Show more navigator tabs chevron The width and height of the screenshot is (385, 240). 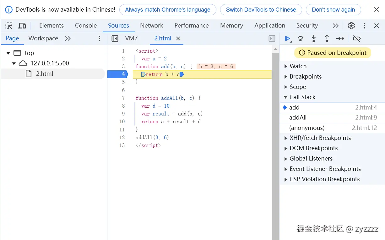68,38
